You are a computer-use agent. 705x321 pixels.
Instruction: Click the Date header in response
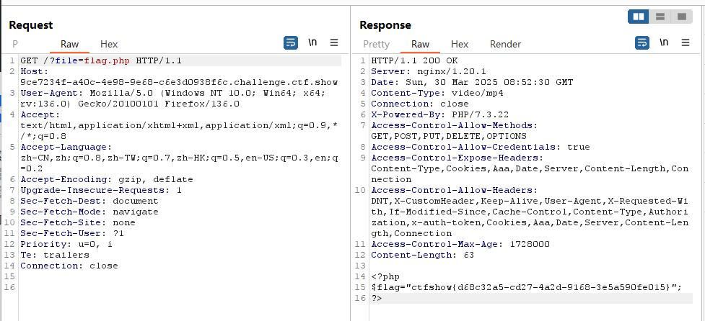pos(472,82)
